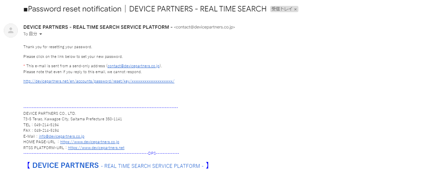The image size is (441, 181).
Task: Click the address line 73-5 Terao, Kawagoe City
Action: click(73, 119)
